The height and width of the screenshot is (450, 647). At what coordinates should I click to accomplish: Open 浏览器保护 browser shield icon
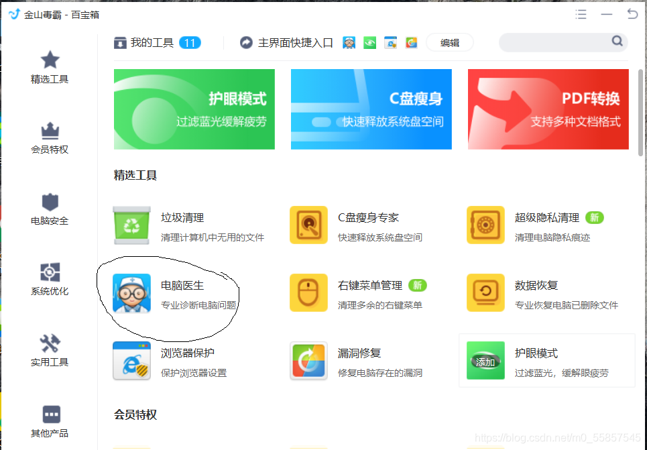tap(131, 360)
